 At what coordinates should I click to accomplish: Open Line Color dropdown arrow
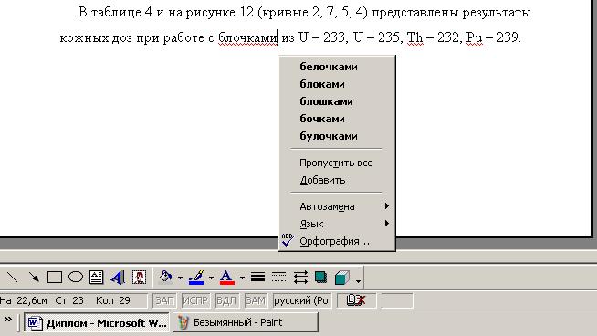coord(211,278)
